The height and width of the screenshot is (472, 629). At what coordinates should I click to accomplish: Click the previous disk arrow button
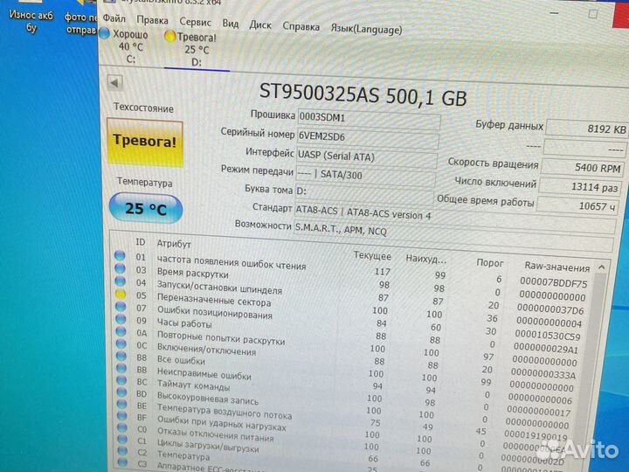click(114, 83)
